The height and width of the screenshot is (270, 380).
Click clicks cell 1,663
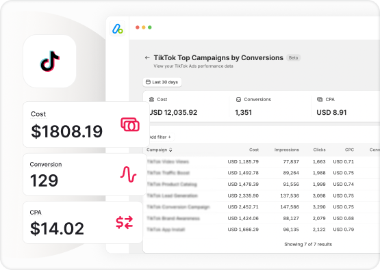click(x=319, y=161)
